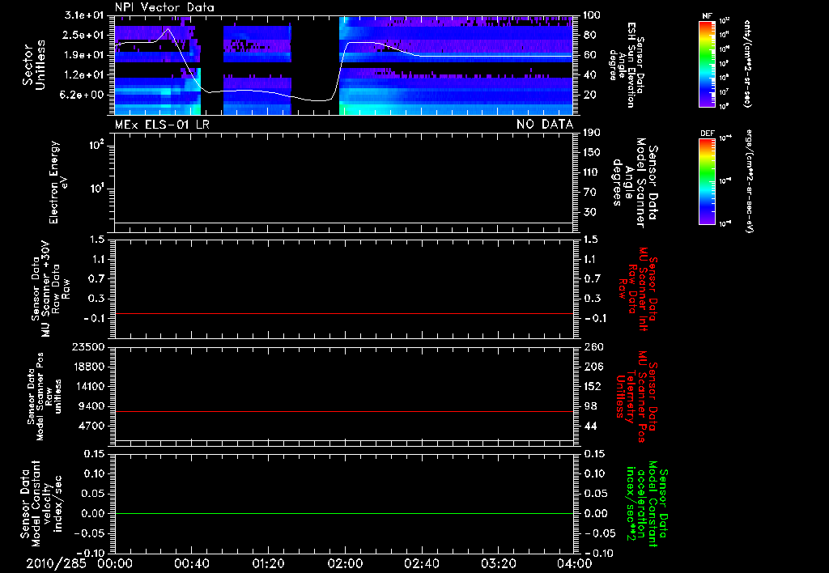Click the '04:00' time tick label
The image size is (829, 573).
click(x=575, y=563)
